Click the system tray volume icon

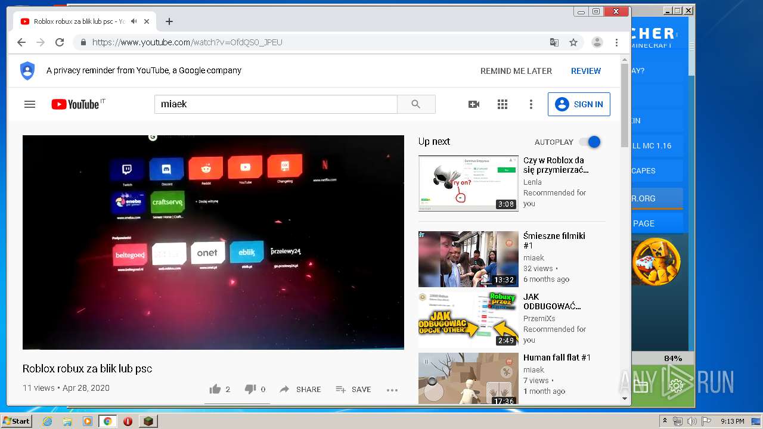pos(691,421)
